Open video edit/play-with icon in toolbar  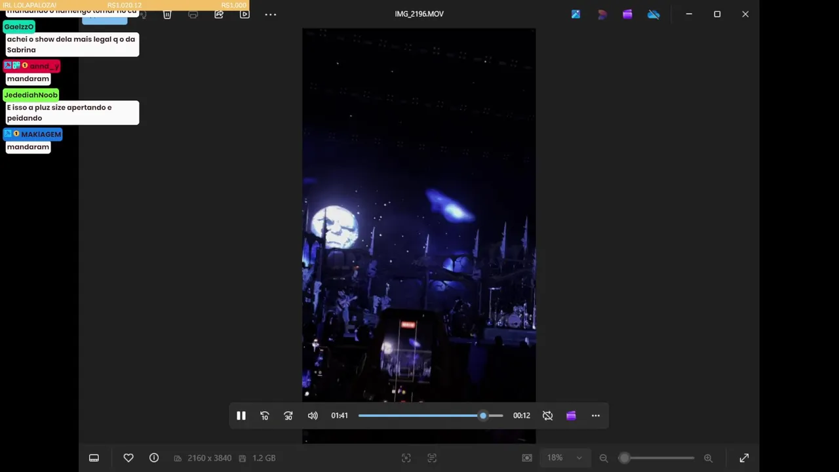tap(244, 14)
